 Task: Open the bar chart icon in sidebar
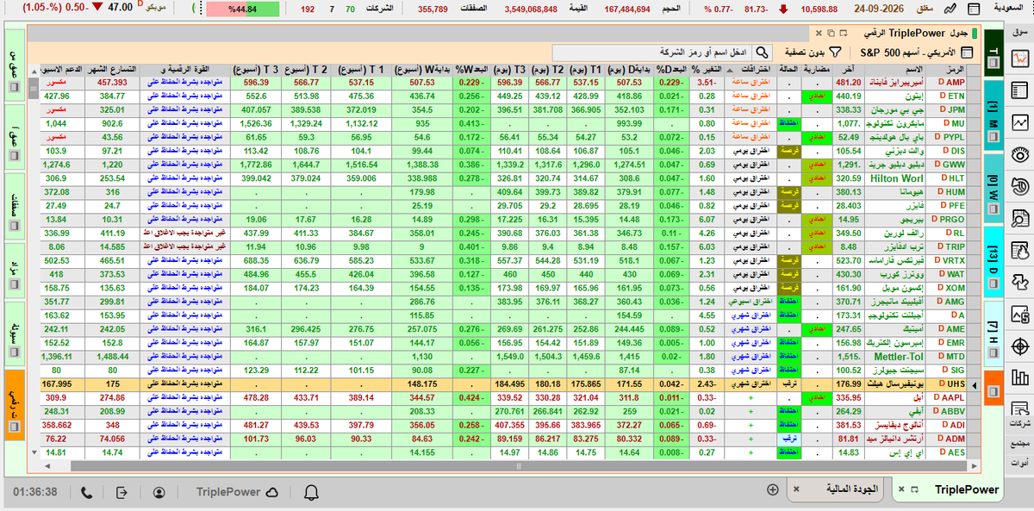tap(1021, 377)
